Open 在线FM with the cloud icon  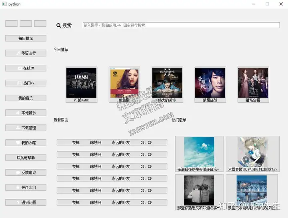[x=26, y=68]
